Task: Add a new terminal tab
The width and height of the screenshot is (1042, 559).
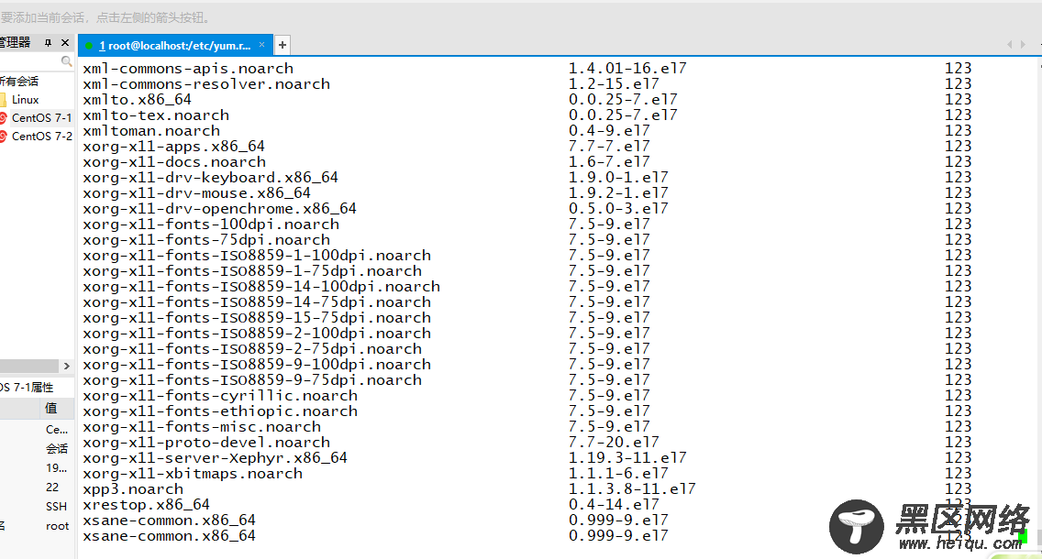Action: pyautogui.click(x=283, y=45)
